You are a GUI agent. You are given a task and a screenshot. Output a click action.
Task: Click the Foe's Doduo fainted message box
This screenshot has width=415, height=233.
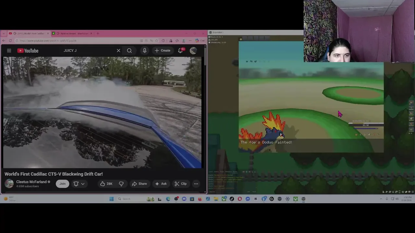pyautogui.click(x=311, y=145)
